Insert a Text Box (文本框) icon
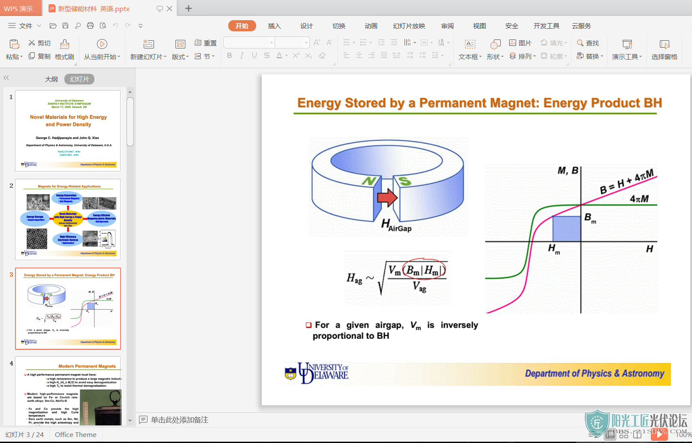The height and width of the screenshot is (443, 692). (x=470, y=44)
